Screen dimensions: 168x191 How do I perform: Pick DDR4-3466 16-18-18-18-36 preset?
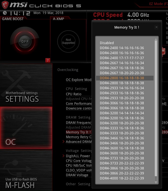[122, 138]
